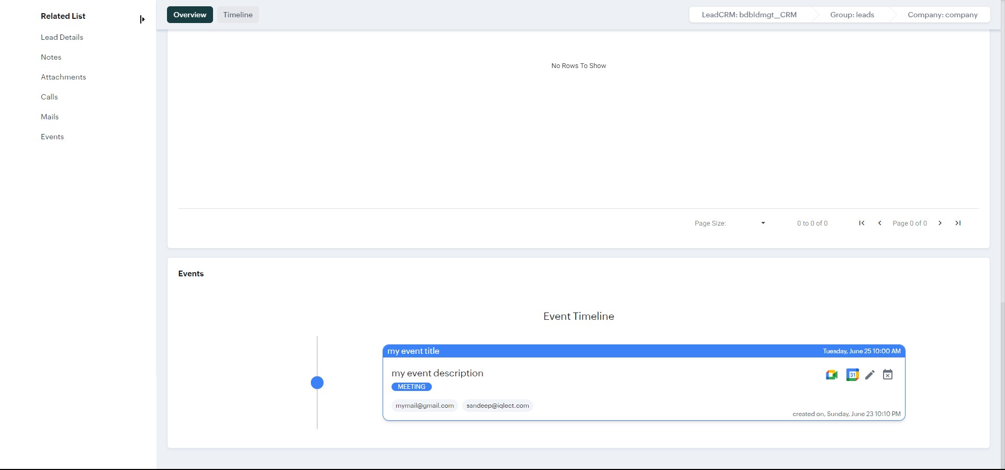
Task: Click the blue event timeline marker dot
Action: click(x=317, y=383)
